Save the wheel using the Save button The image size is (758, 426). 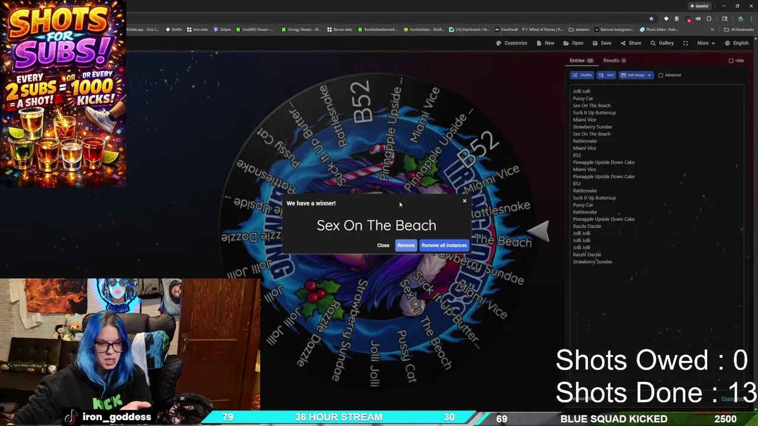(602, 43)
